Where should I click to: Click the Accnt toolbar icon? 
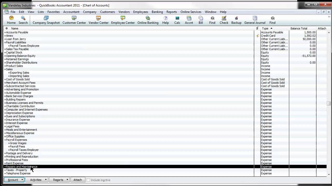point(189,20)
